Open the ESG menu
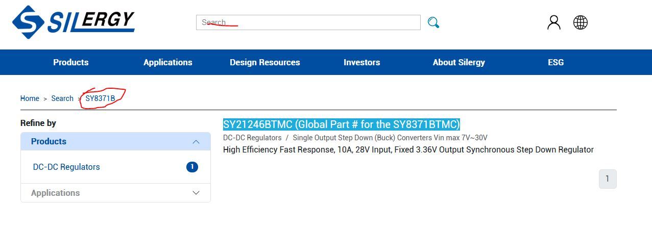The height and width of the screenshot is (229, 652). pyautogui.click(x=556, y=62)
